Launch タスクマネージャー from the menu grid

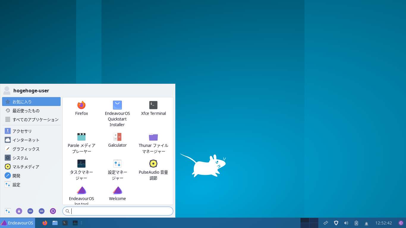point(81,170)
